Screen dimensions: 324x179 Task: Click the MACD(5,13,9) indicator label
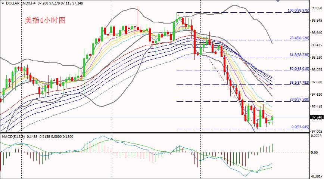(x=13, y=136)
